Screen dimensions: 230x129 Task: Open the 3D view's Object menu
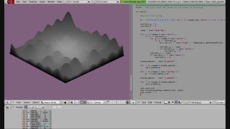(35, 102)
